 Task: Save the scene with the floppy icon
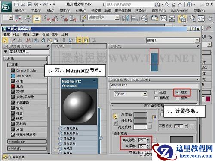click(30, 4)
